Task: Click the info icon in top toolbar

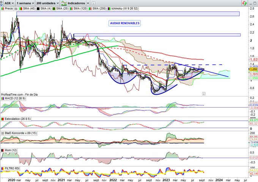Action: tap(93, 3)
